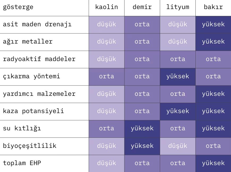Select the bakır 'yüksek' cell for toplam EHP
The width and height of the screenshot is (231, 172).
(213, 163)
